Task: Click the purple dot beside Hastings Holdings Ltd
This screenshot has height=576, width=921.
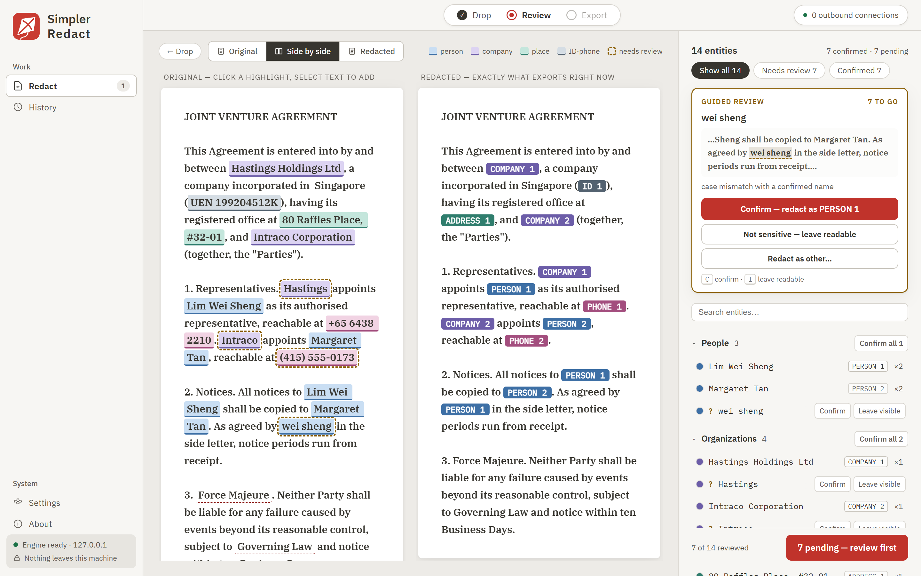Action: click(699, 462)
